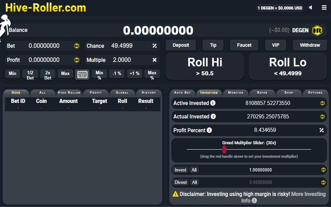Click the Deposit button
This screenshot has height=207, width=331.
click(181, 45)
